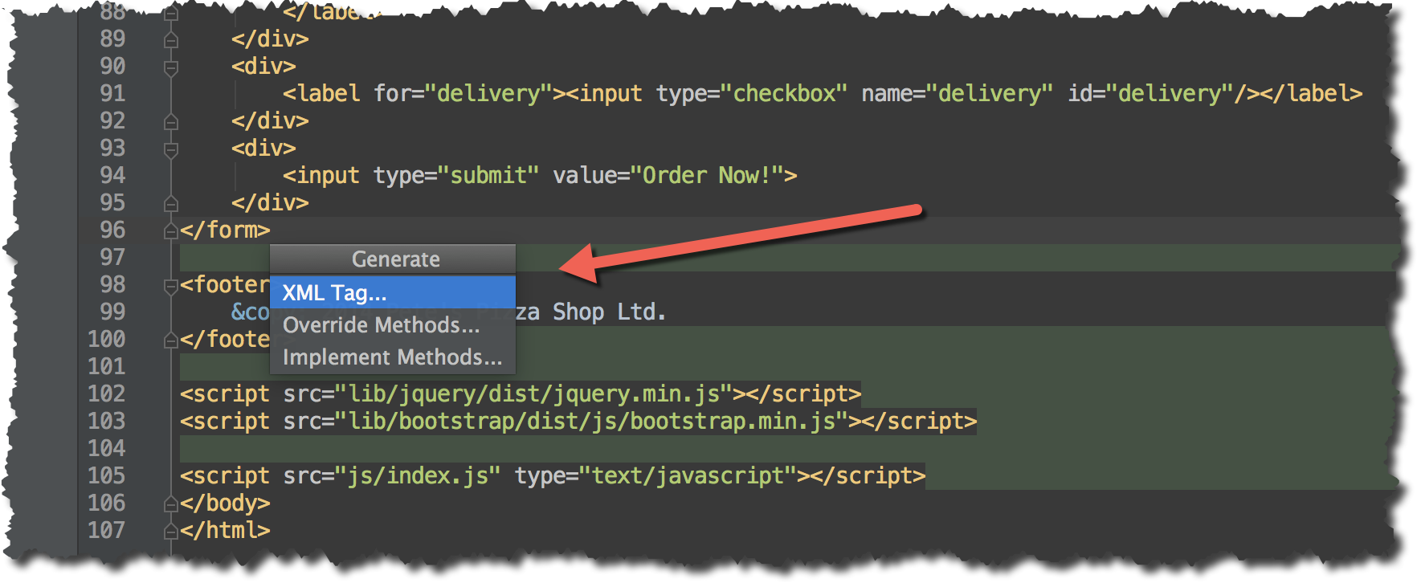Toggle the fold marker on line 95
The width and height of the screenshot is (1417, 583).
click(170, 204)
